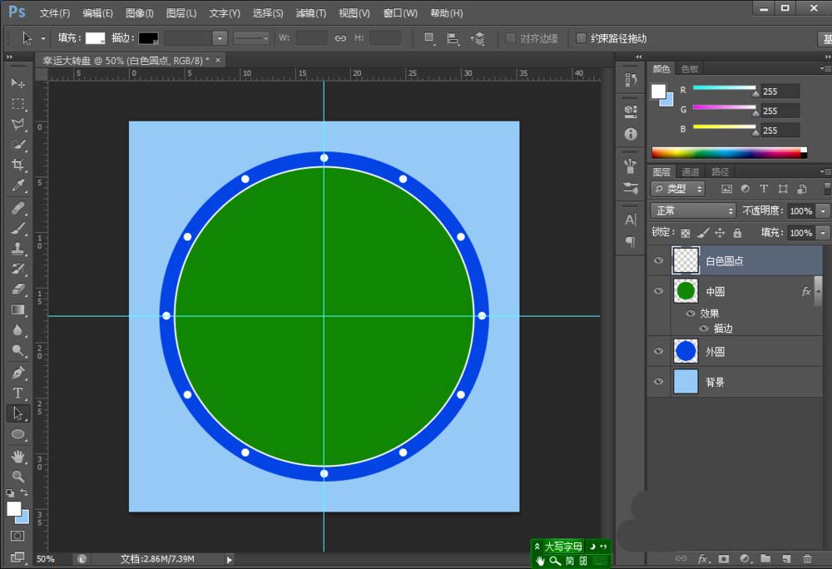Open the 滤镜(T) menu
This screenshot has width=832, height=569.
click(310, 13)
